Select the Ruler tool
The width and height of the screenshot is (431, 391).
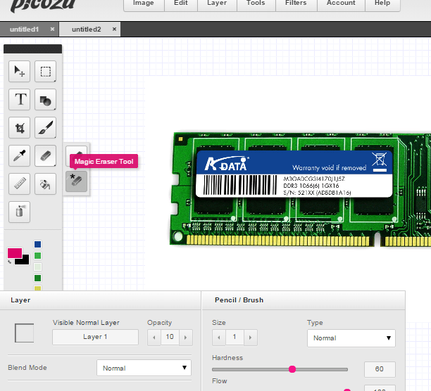19,184
